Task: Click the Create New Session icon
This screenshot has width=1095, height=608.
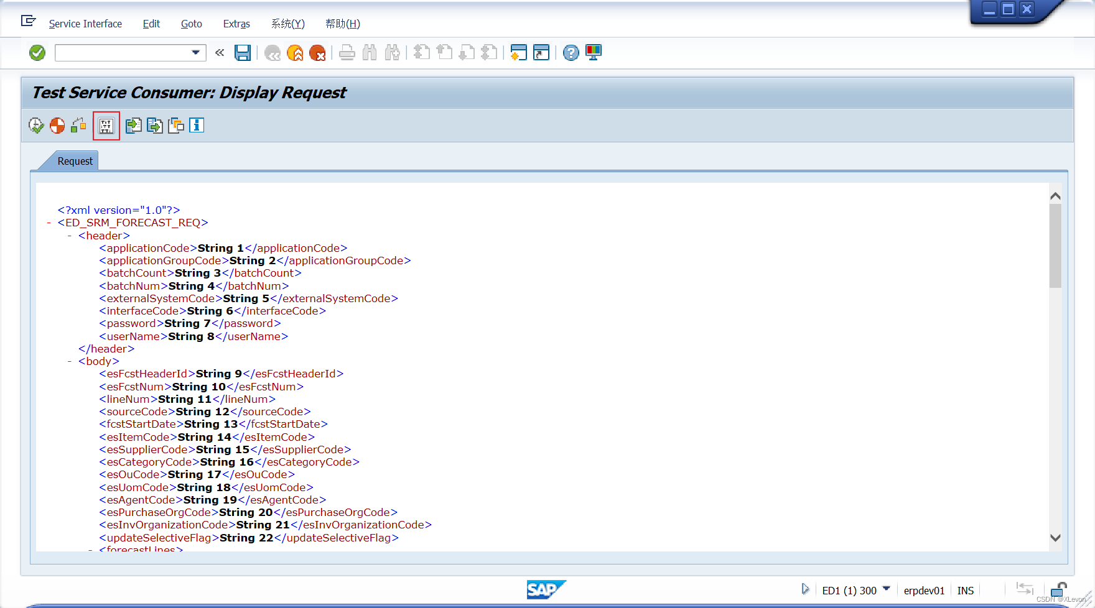Action: tap(518, 53)
